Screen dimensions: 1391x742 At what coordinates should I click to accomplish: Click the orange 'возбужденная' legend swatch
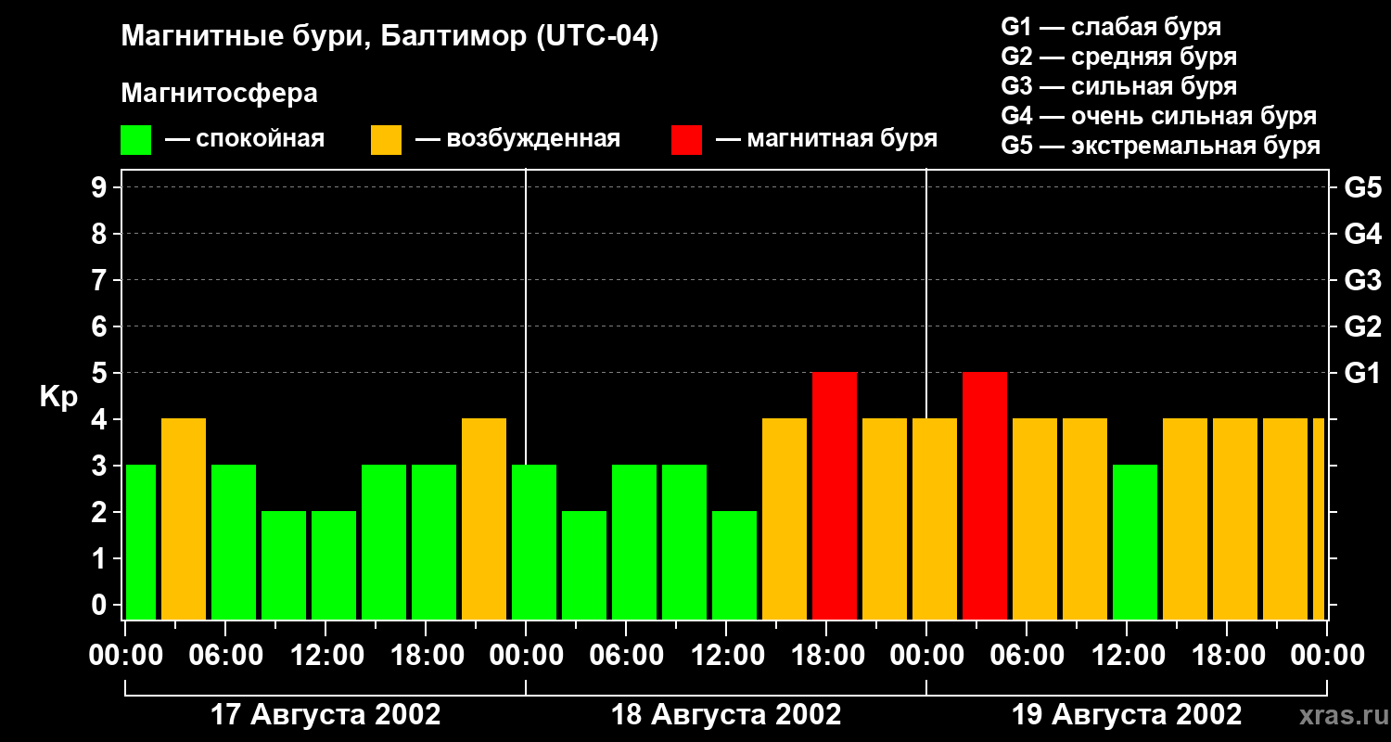386,139
